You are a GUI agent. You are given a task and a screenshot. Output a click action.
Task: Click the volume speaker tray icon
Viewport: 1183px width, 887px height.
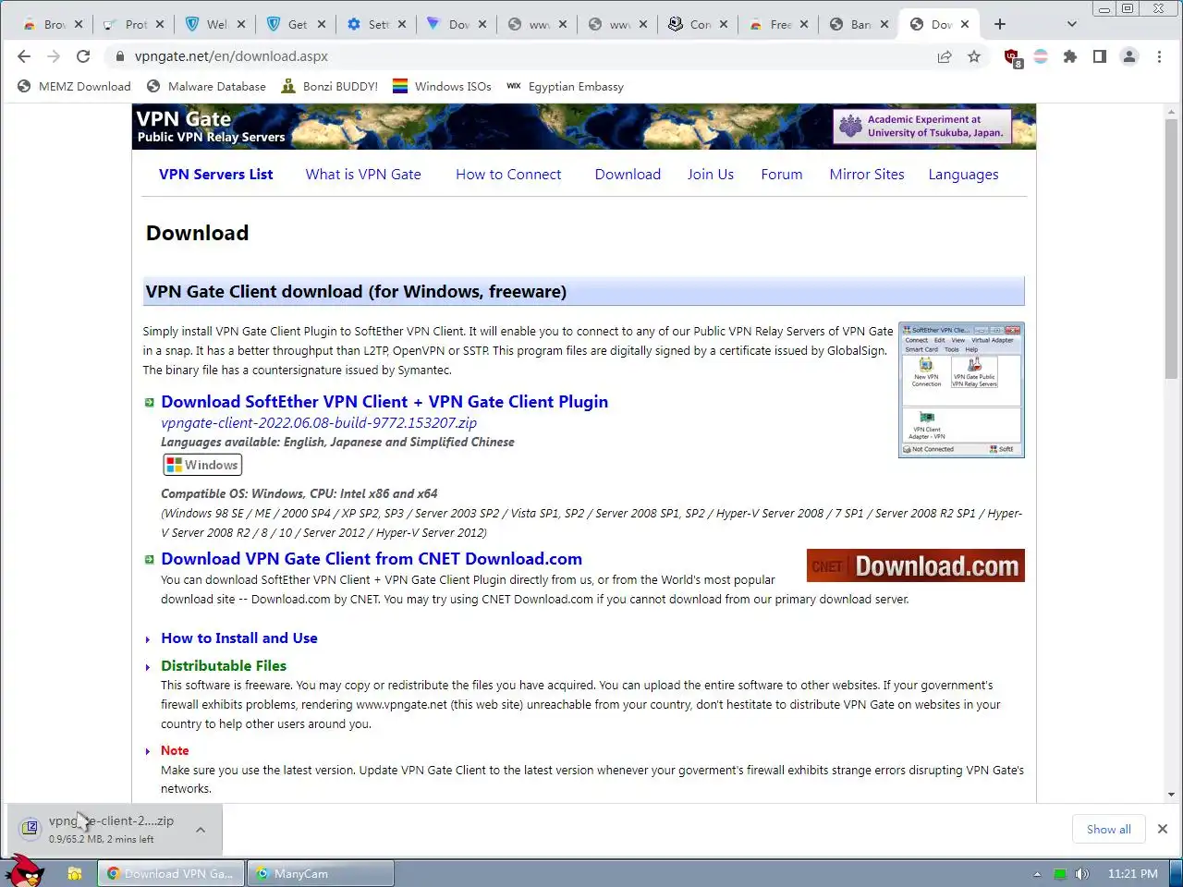[1082, 873]
